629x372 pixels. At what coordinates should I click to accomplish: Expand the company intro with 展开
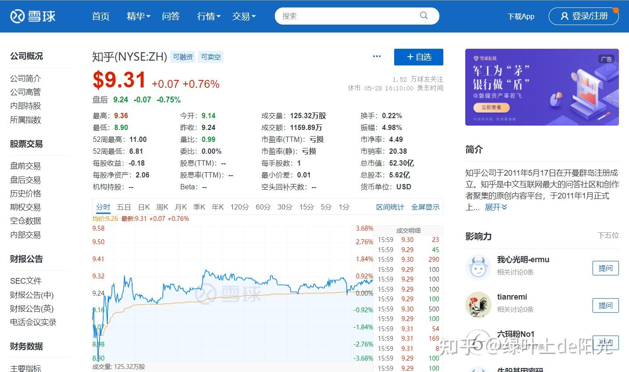496,207
